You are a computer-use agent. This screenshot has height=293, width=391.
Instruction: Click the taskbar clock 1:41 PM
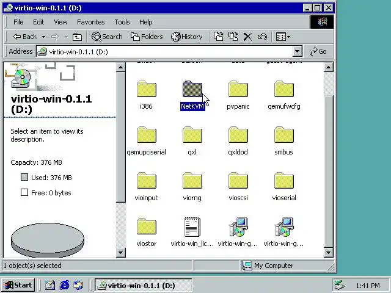(368, 286)
